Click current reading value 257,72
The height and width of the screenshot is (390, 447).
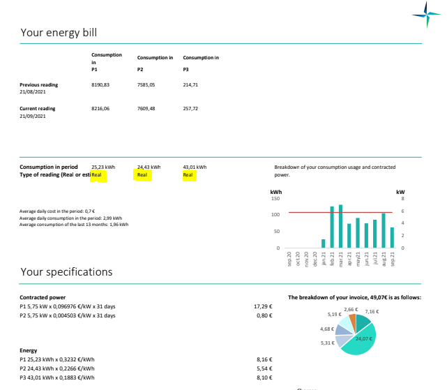pos(190,108)
